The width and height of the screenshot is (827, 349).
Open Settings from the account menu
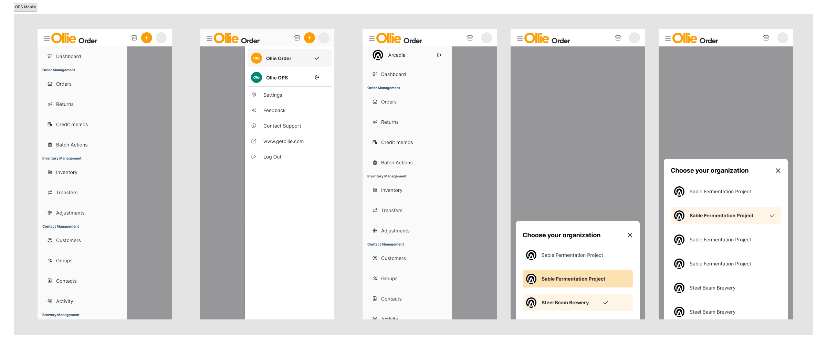click(289, 95)
